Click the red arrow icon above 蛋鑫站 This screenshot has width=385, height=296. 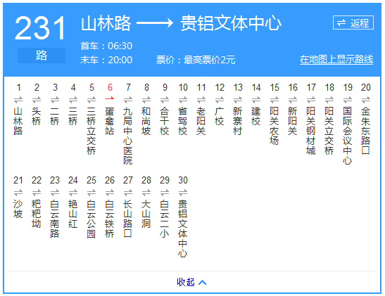point(110,98)
